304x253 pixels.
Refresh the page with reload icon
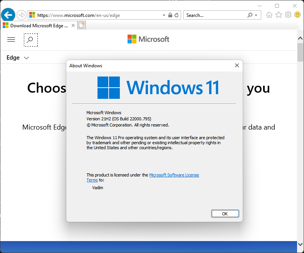tap(176, 15)
